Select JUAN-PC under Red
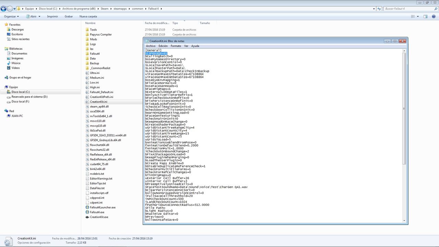This screenshot has width=439, height=247. (x=17, y=116)
